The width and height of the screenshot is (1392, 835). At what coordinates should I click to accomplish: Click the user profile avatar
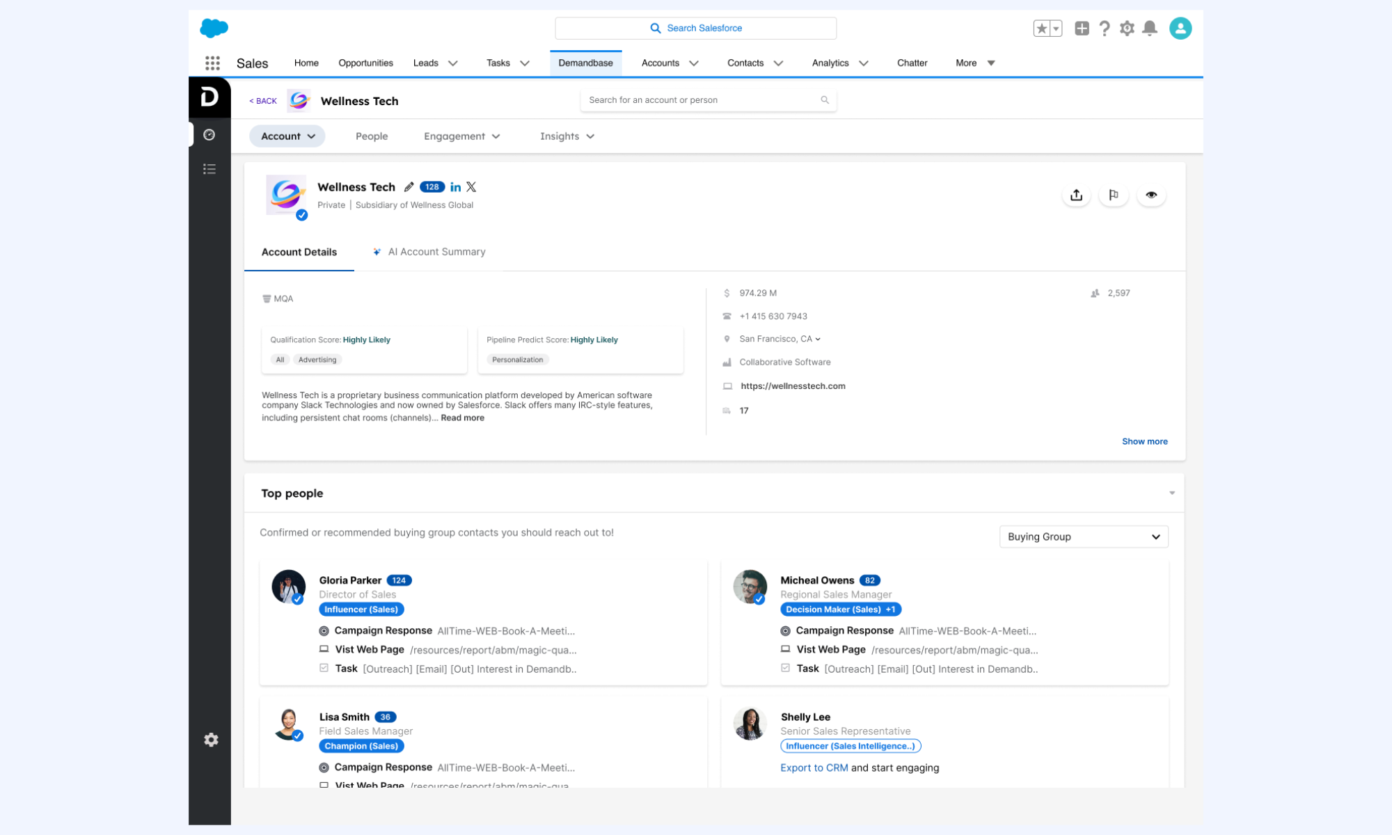point(1180,28)
